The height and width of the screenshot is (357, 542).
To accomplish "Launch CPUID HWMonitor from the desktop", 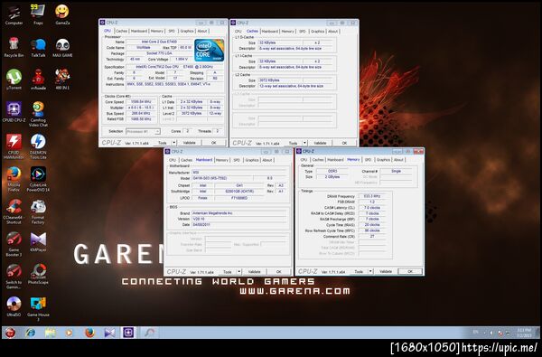I will click(14, 146).
